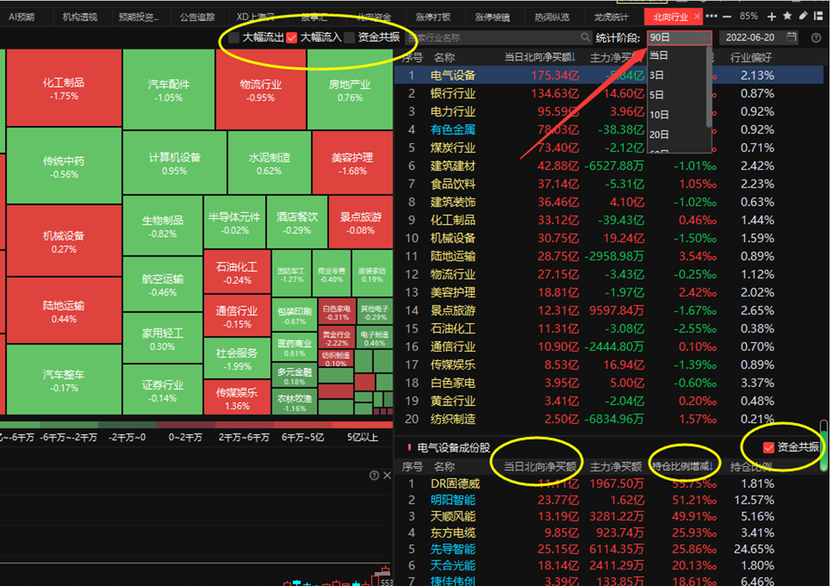The width and height of the screenshot is (831, 586).
Task: Close the 北向行业 tab with its X
Action: [x=697, y=17]
